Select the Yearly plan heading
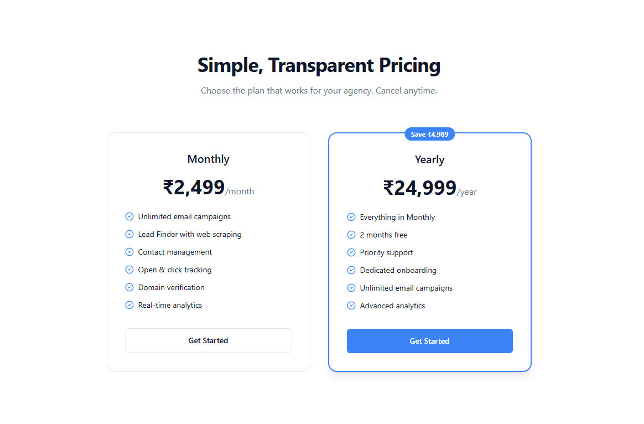 click(x=429, y=159)
